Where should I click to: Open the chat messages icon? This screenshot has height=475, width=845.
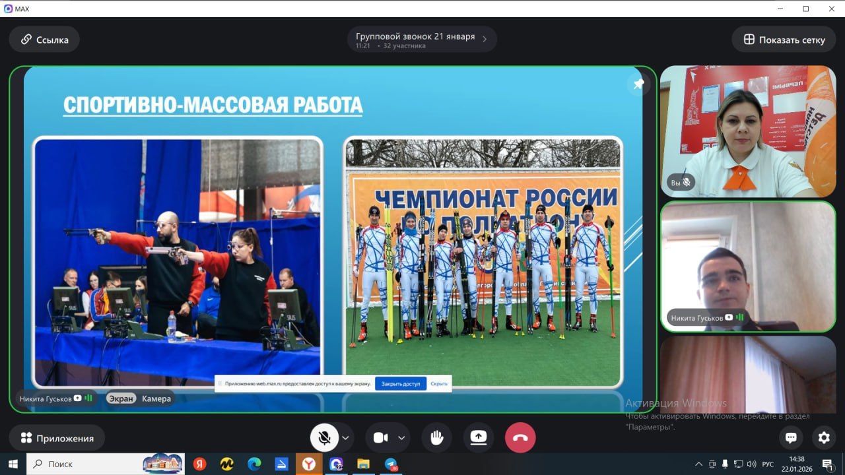coord(791,437)
